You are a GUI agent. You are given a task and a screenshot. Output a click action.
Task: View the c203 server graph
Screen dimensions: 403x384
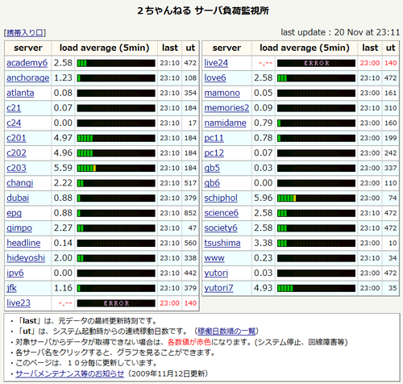(16, 169)
